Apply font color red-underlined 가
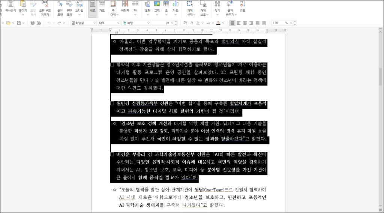The height and width of the screenshot is (213, 384). [218, 23]
